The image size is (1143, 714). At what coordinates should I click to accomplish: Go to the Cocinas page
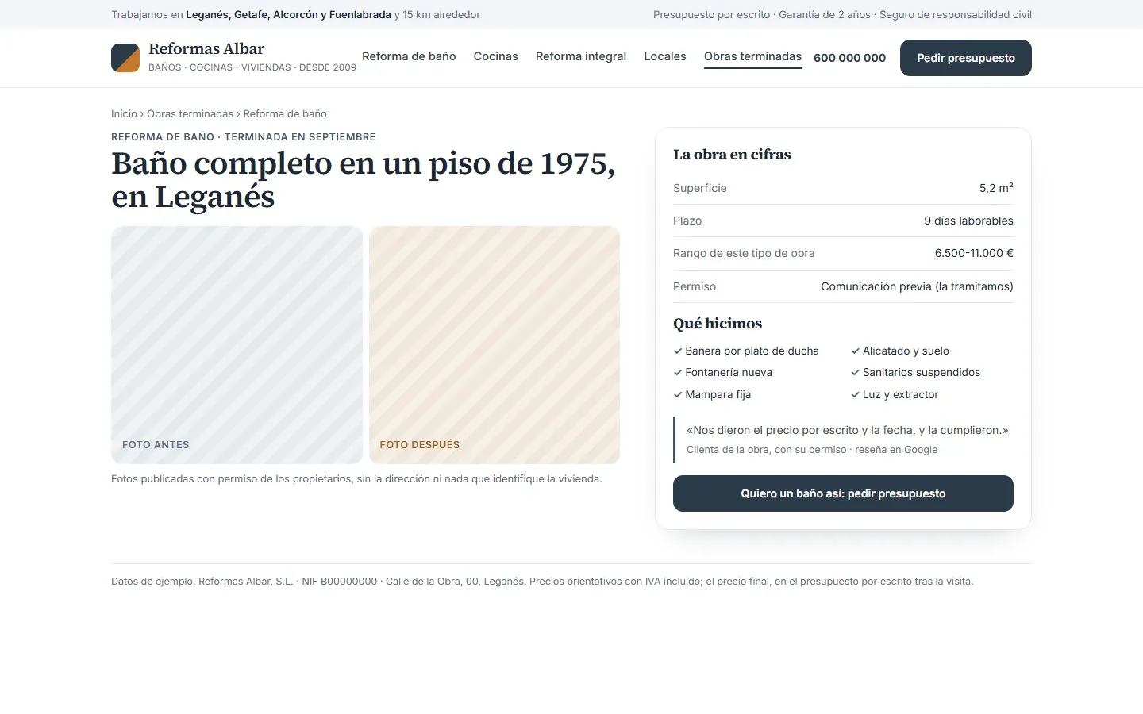[495, 56]
